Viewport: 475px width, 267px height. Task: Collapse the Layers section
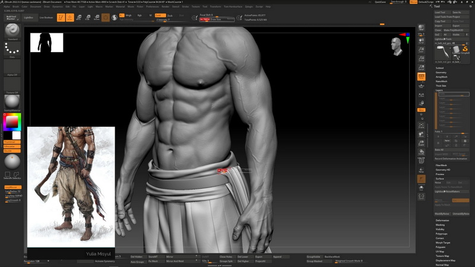click(439, 90)
